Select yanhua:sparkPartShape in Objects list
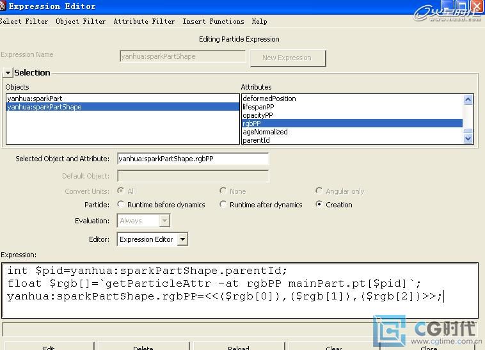This screenshot has height=350, width=485. [x=122, y=107]
